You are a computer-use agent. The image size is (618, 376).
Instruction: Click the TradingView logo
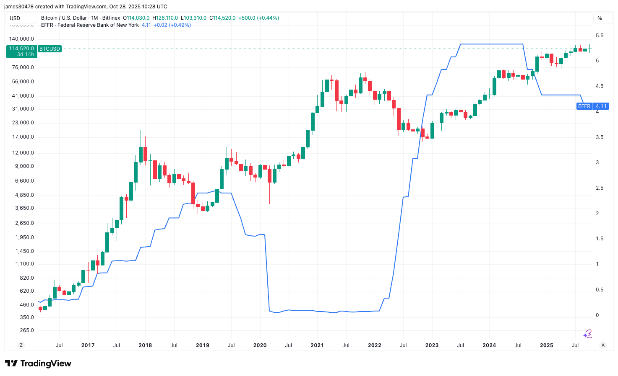pyautogui.click(x=38, y=363)
